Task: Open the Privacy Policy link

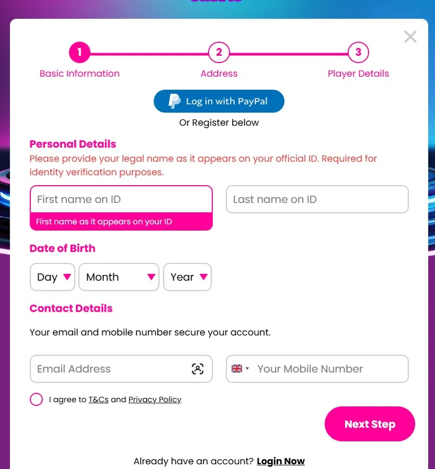Action: click(x=155, y=400)
